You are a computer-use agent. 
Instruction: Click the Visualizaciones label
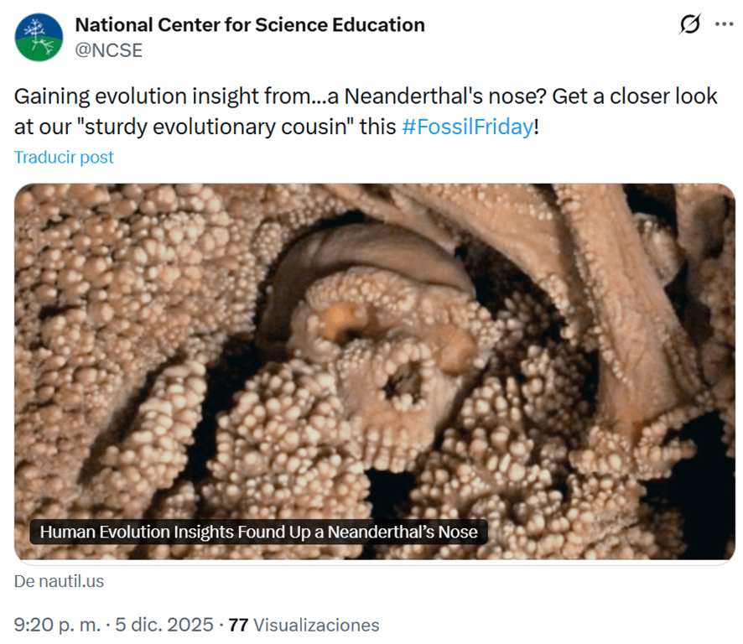pos(315,625)
